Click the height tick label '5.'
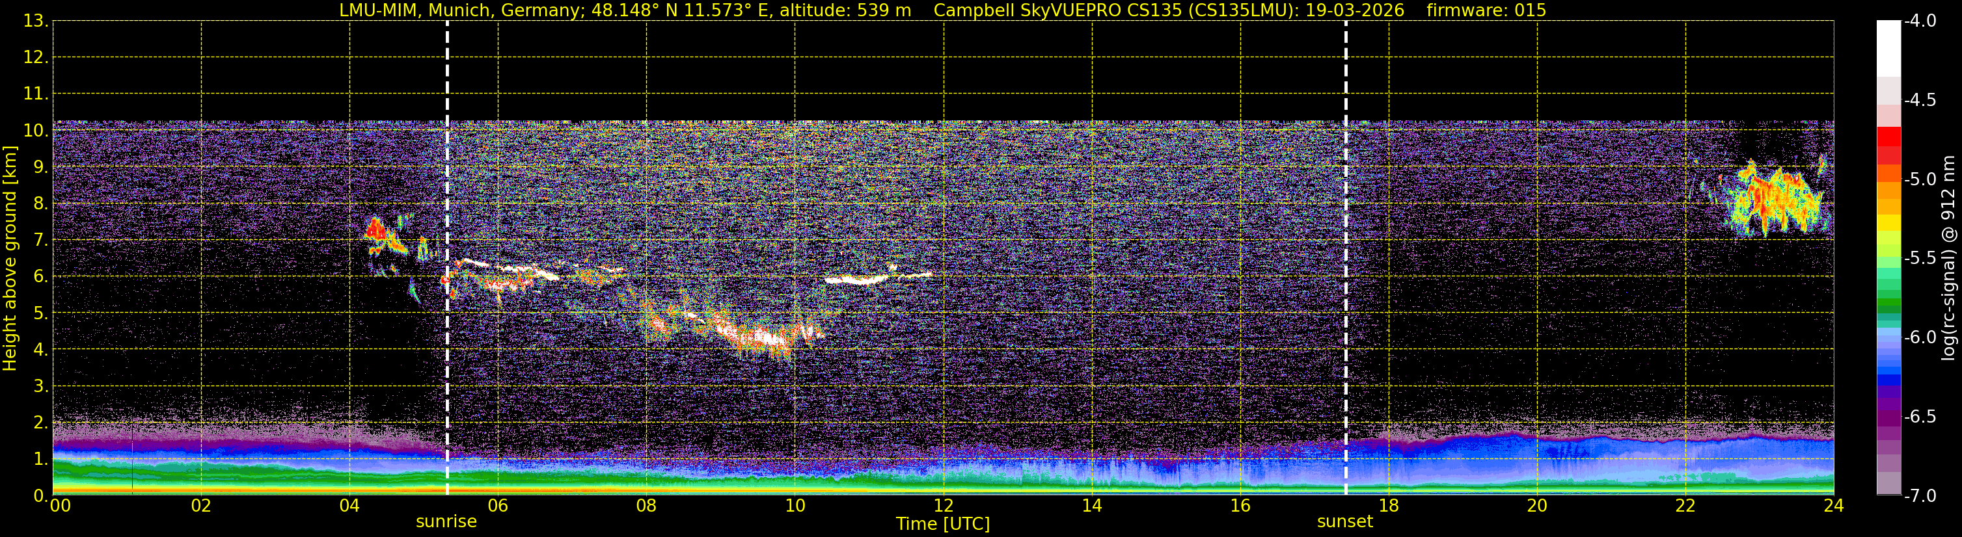 (x=40, y=313)
